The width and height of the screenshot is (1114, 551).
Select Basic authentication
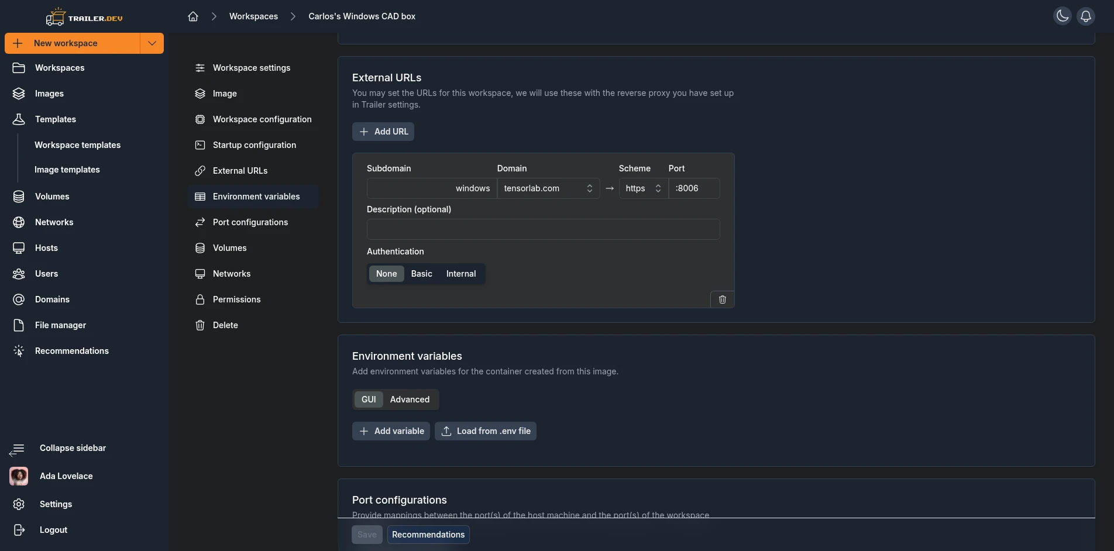422,274
